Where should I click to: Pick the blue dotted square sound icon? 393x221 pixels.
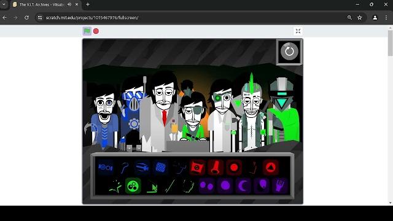161,167
